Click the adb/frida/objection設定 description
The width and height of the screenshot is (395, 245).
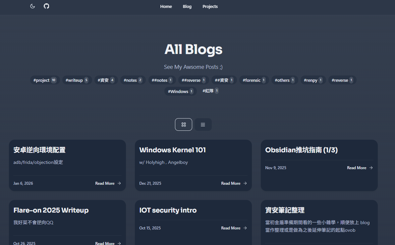click(x=38, y=162)
